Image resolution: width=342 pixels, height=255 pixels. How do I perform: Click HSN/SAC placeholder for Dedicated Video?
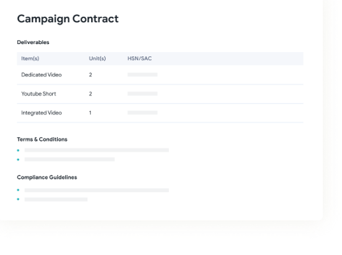tap(142, 74)
